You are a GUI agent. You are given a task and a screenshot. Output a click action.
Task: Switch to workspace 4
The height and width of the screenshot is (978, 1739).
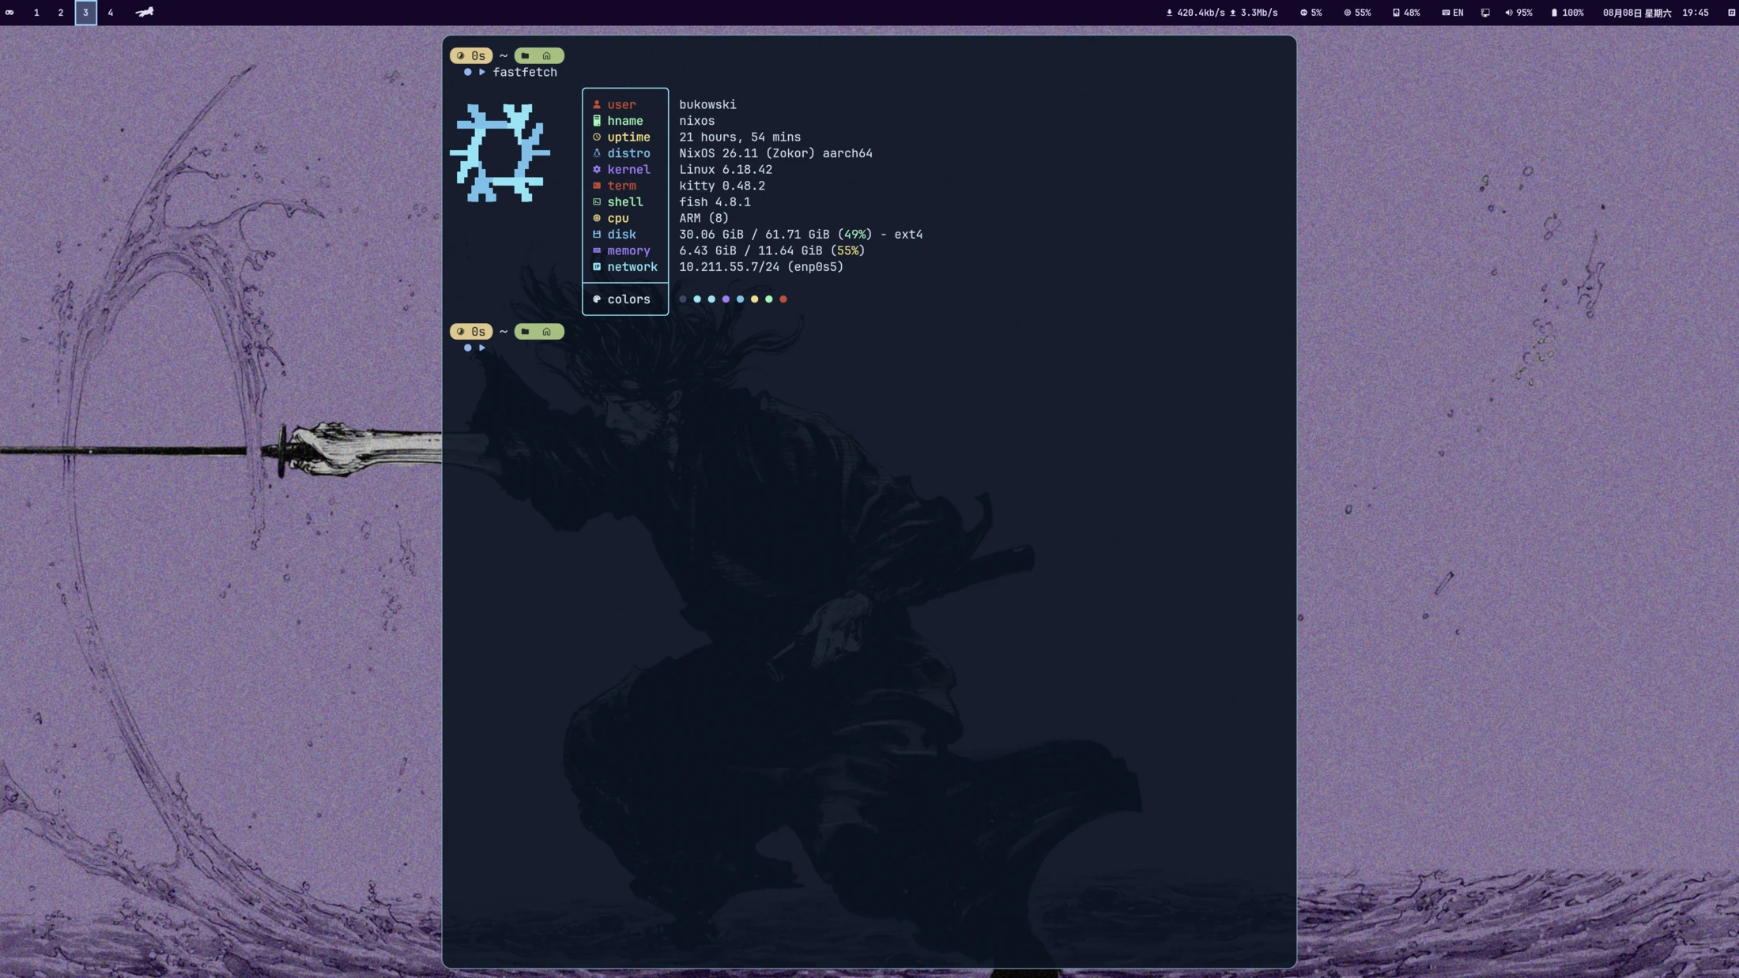pyautogui.click(x=111, y=13)
